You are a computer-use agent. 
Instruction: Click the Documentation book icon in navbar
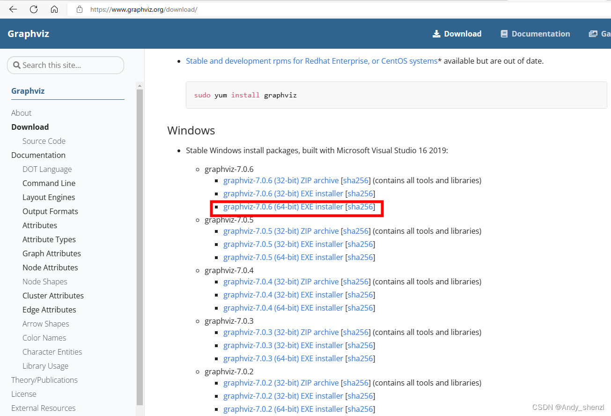coord(504,34)
